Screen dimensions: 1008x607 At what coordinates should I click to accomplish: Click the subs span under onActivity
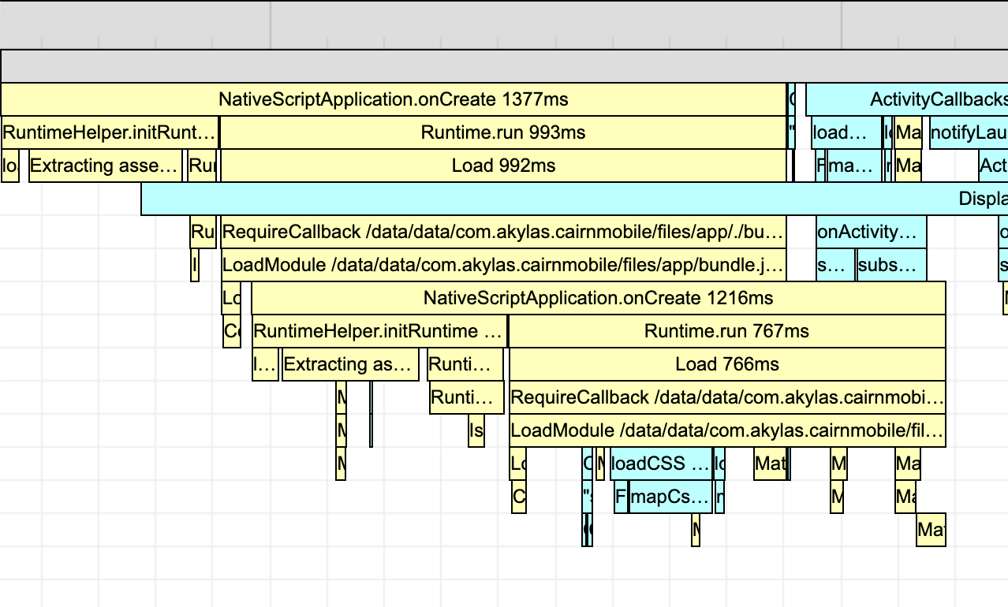tap(891, 265)
